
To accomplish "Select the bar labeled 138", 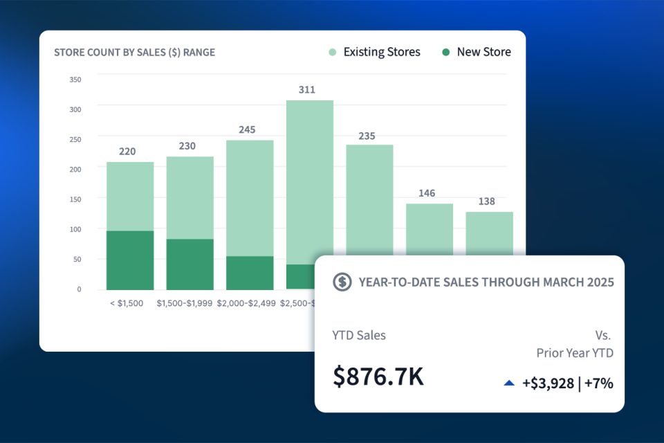I will click(489, 233).
